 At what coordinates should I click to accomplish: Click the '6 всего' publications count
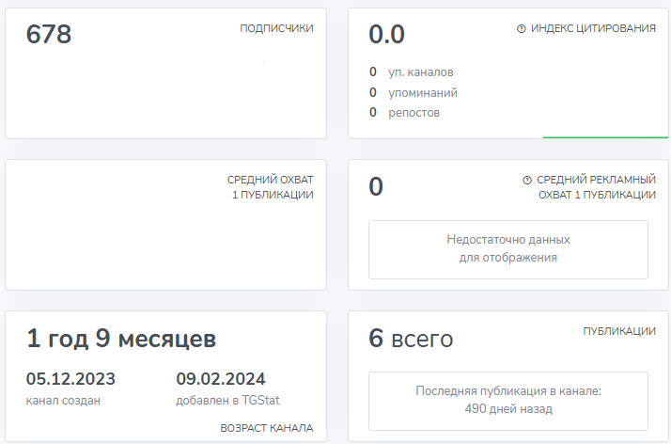click(x=411, y=339)
